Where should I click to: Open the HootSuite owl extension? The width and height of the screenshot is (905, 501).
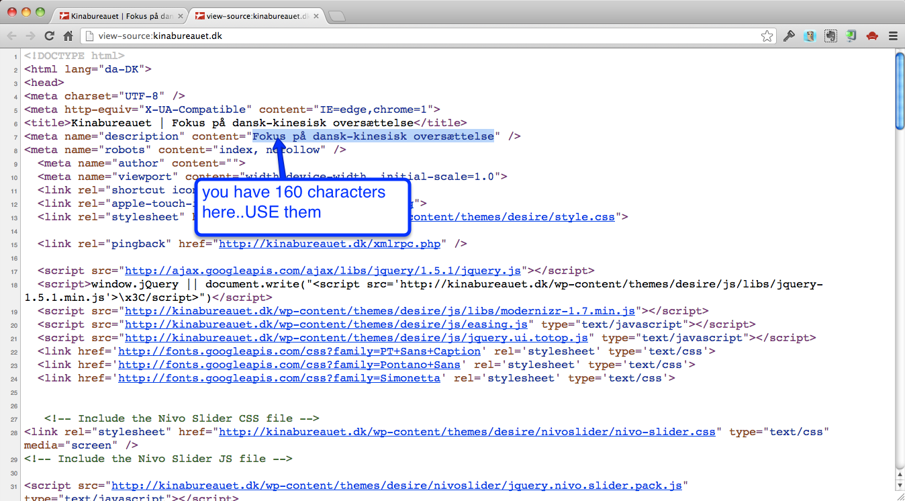(x=810, y=36)
